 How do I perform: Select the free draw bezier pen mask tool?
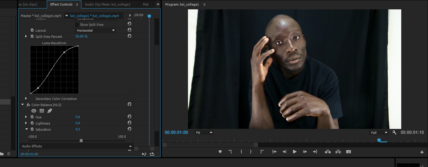(50, 111)
